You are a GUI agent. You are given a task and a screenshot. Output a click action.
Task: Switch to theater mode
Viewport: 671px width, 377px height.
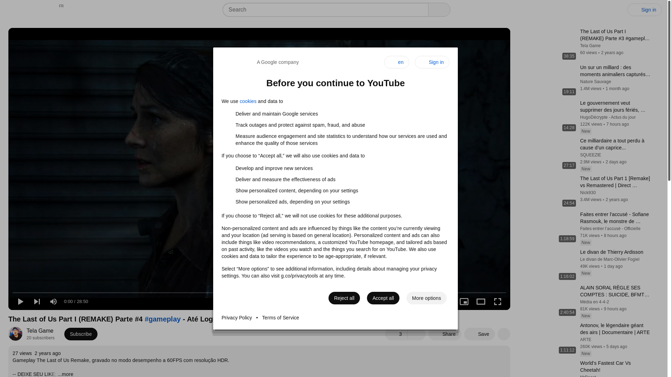481,302
